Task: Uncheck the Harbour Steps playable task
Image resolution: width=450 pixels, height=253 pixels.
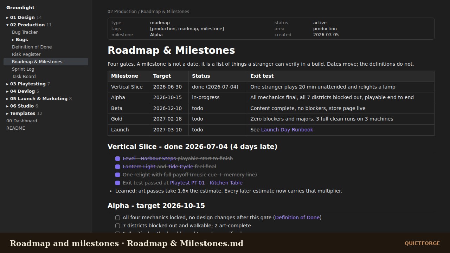Action: [118, 159]
